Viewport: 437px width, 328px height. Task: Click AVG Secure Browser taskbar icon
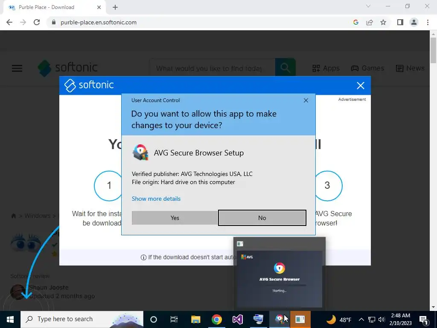tap(279, 319)
